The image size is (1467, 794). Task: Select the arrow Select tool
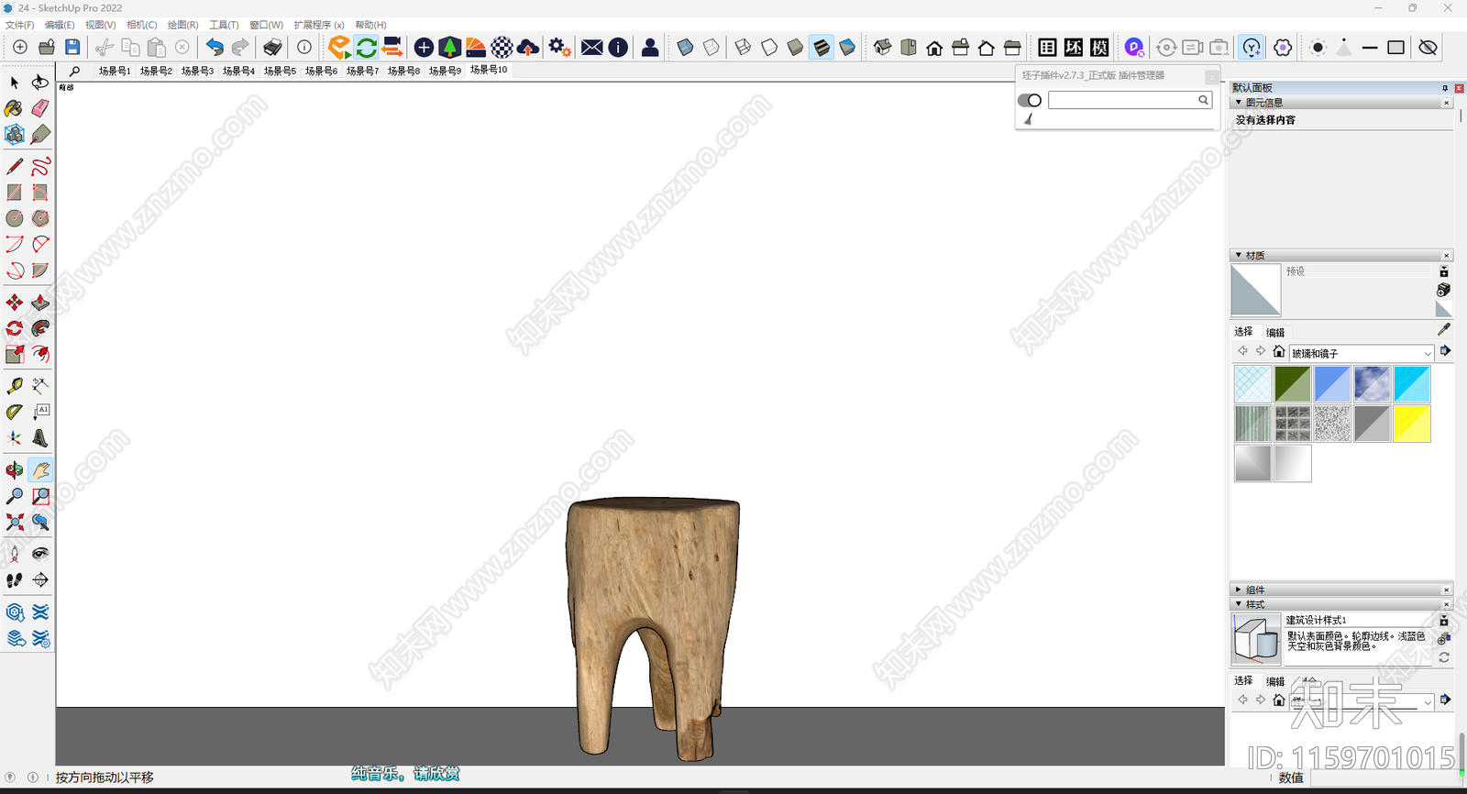(x=15, y=83)
